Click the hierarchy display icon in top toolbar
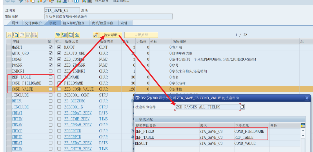This screenshot has height=152, width=313. point(59,1)
